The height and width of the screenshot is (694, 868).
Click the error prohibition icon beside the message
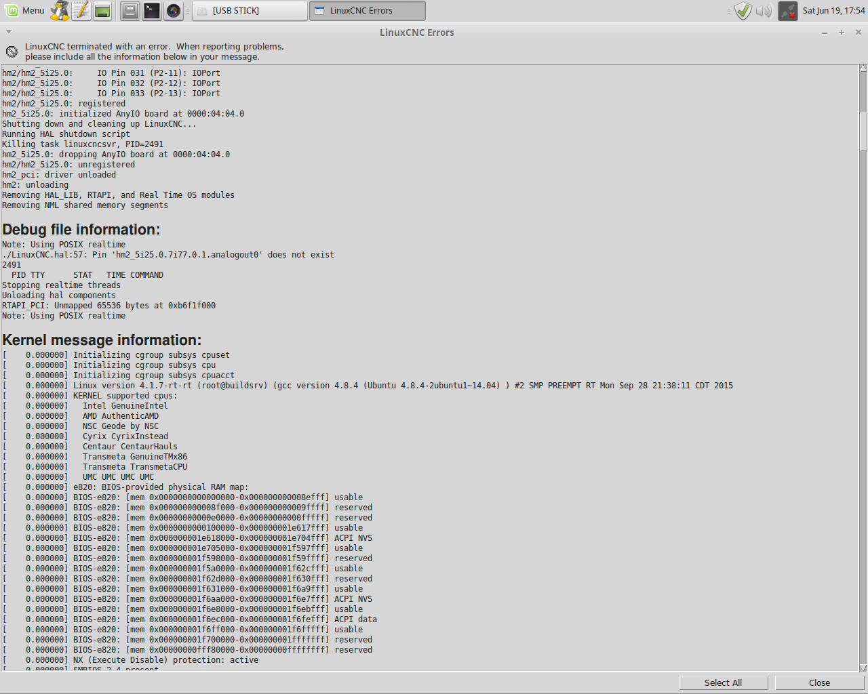12,52
